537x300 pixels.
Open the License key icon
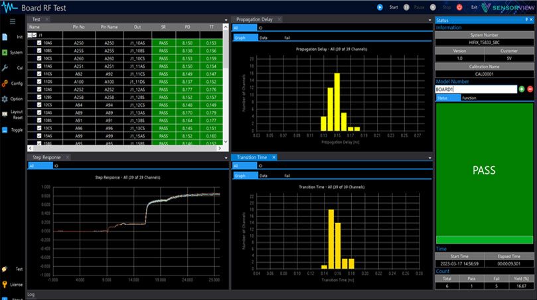click(5, 285)
